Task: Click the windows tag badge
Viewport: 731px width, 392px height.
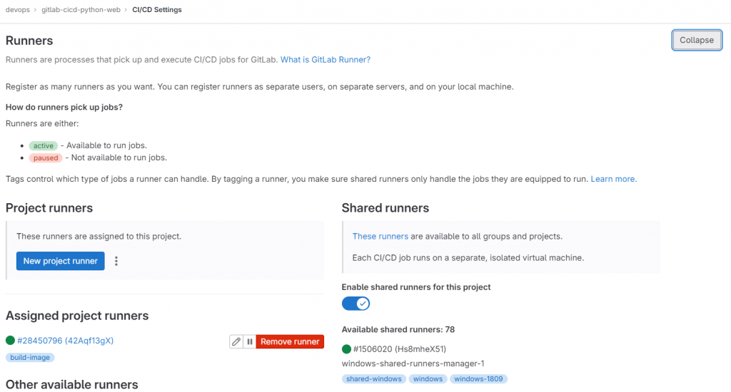Action: point(428,379)
